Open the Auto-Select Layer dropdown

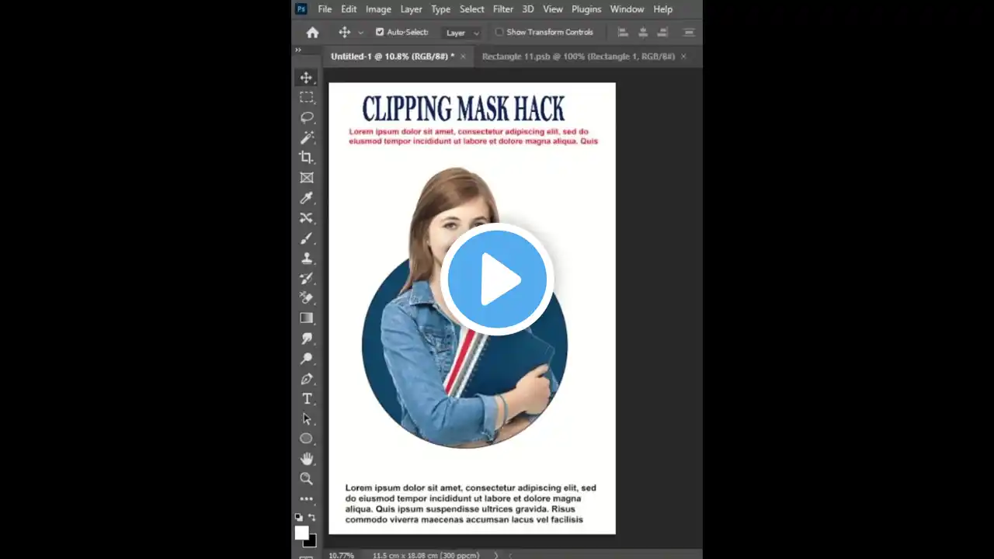[x=463, y=33]
